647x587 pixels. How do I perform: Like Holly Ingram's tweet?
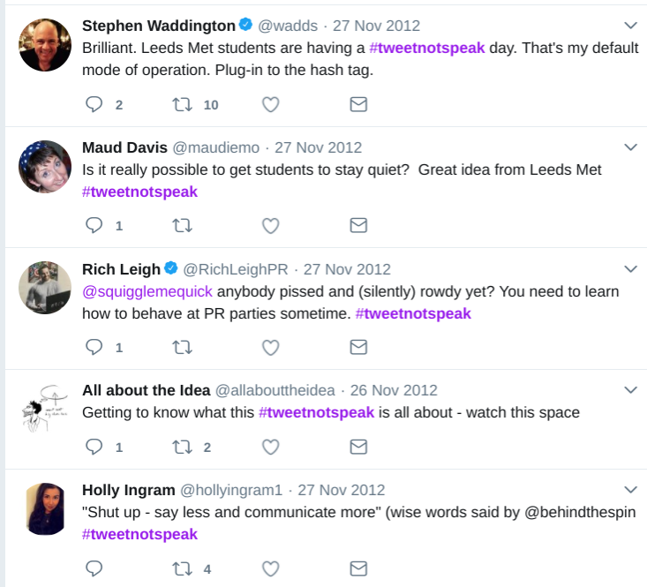tap(271, 568)
